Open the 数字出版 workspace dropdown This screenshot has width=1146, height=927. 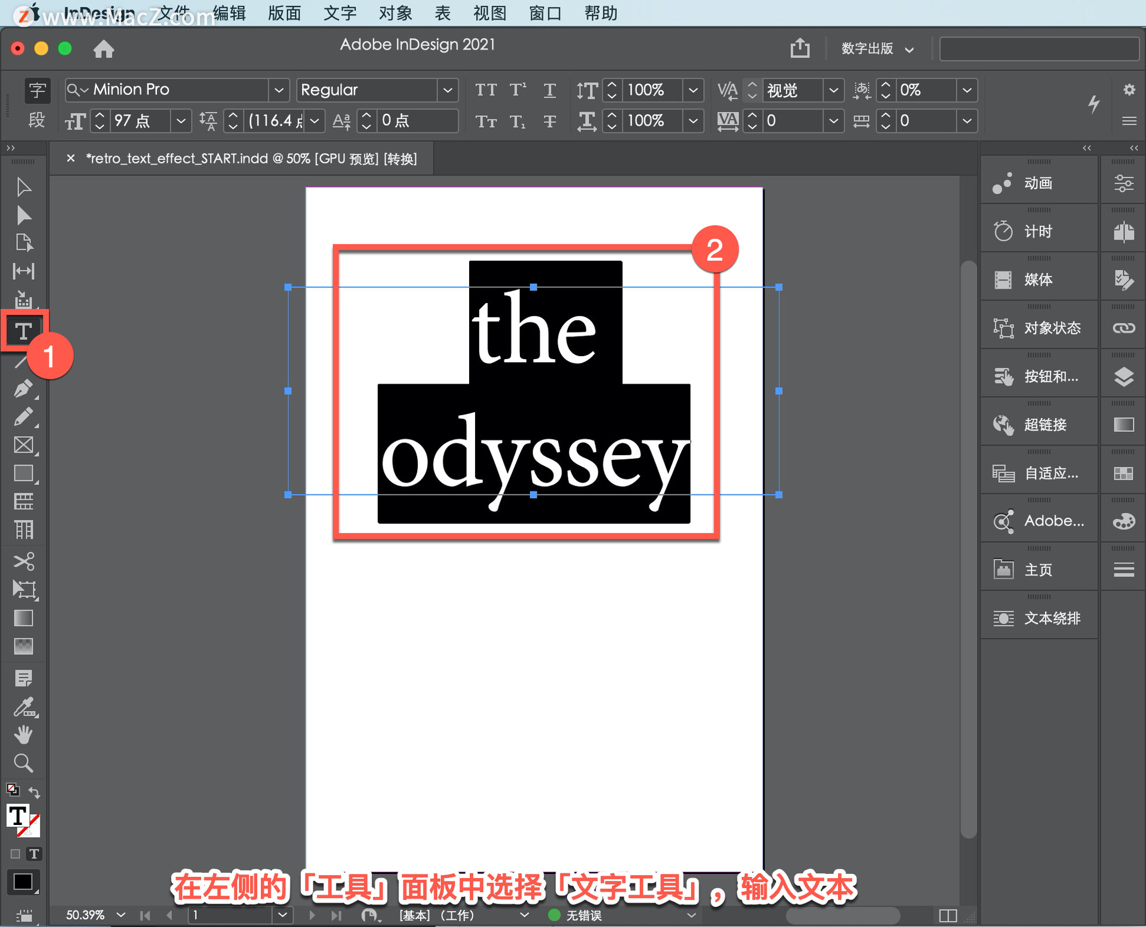pyautogui.click(x=877, y=48)
